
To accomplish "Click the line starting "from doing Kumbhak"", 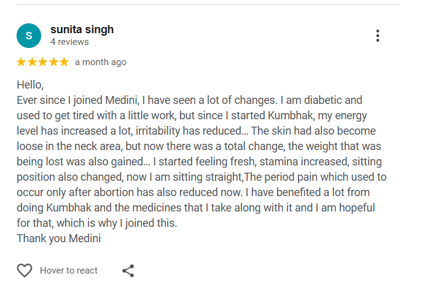I will click(x=195, y=208).
